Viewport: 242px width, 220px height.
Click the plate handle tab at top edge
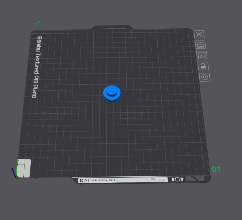[112, 28]
